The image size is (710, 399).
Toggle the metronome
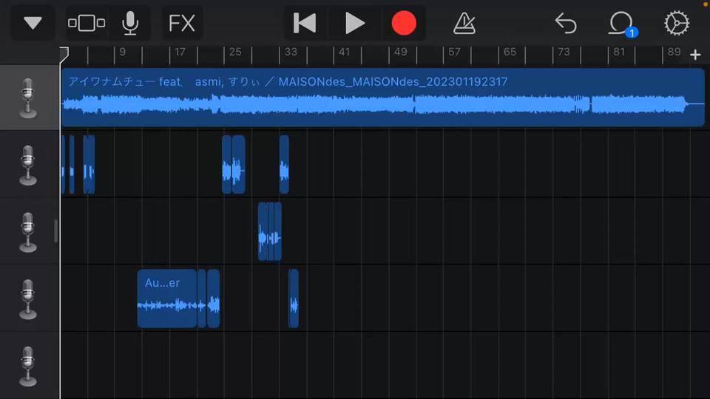(x=464, y=23)
